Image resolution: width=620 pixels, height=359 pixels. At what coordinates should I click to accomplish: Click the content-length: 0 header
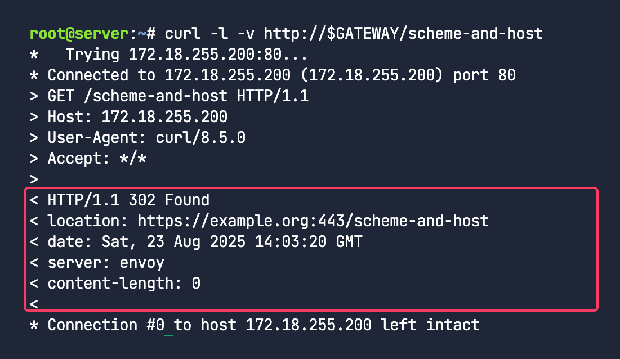click(x=124, y=284)
